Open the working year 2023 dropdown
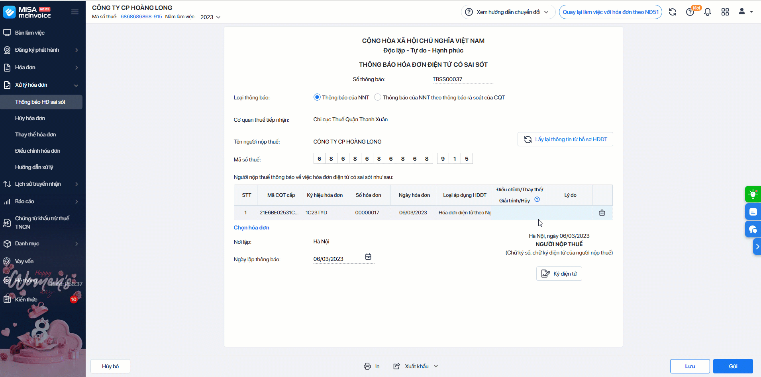Viewport: 761px width, 377px height. (x=210, y=17)
